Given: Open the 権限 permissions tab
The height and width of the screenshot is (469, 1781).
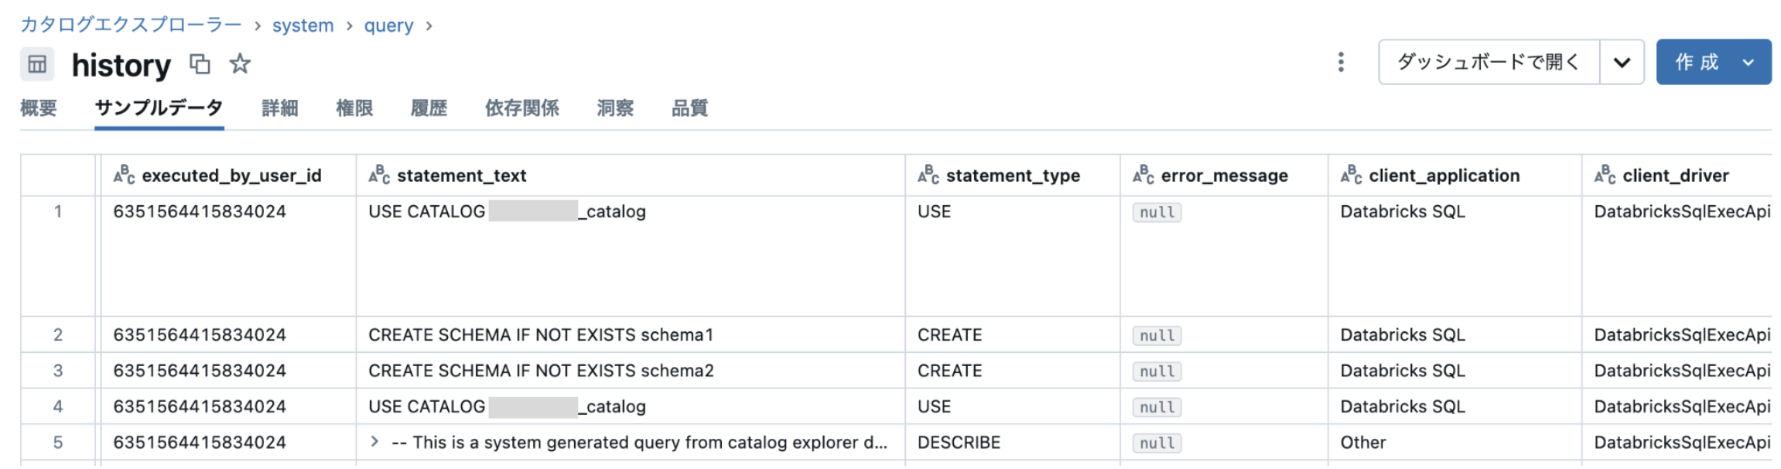Looking at the screenshot, I should [x=354, y=108].
